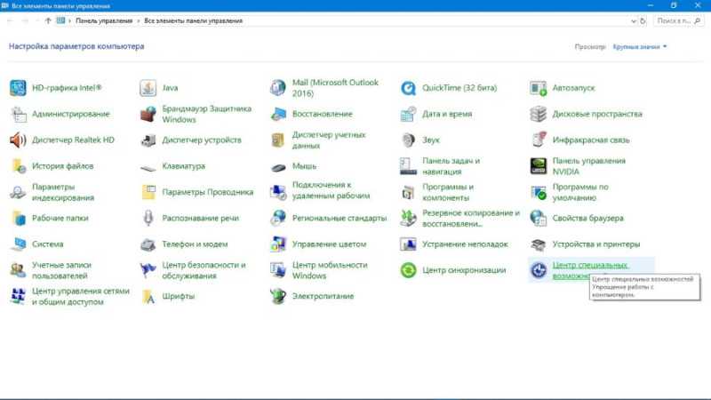Open the Устранение неполадок link

pyautogui.click(x=465, y=244)
